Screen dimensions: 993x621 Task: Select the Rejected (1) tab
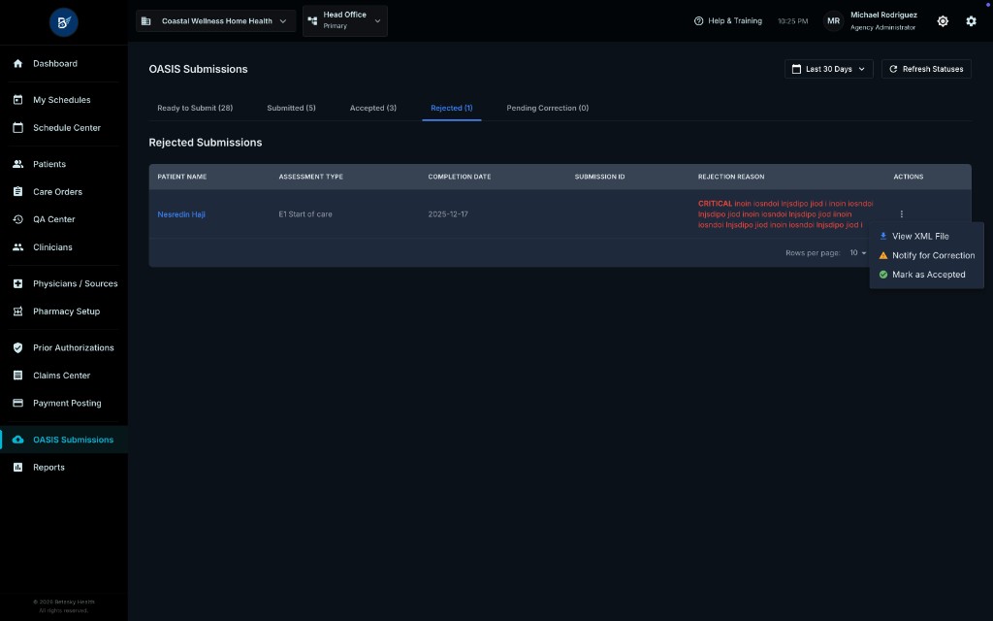pos(452,108)
